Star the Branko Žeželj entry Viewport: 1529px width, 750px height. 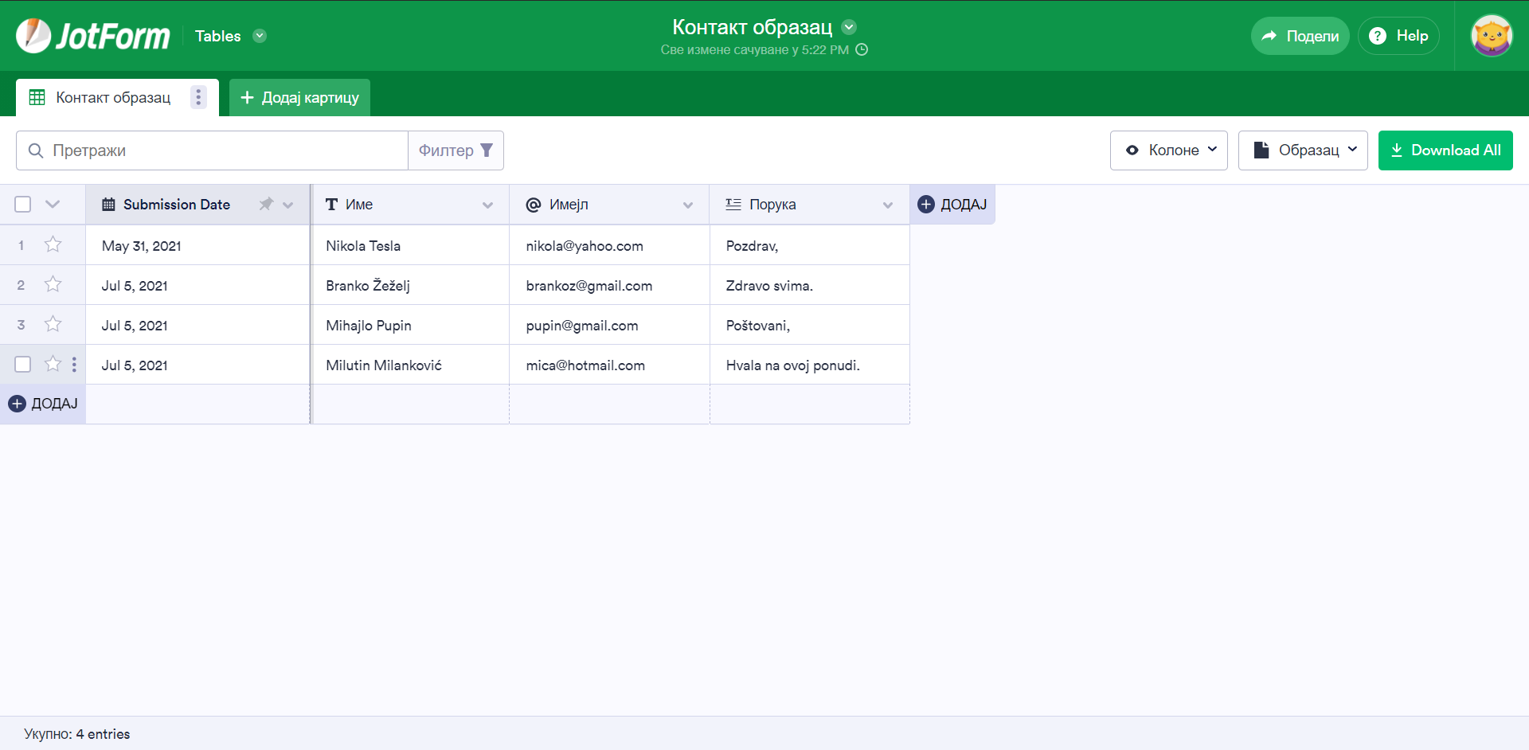coord(53,284)
